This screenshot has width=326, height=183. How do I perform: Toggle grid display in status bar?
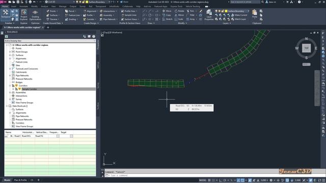[209, 180]
